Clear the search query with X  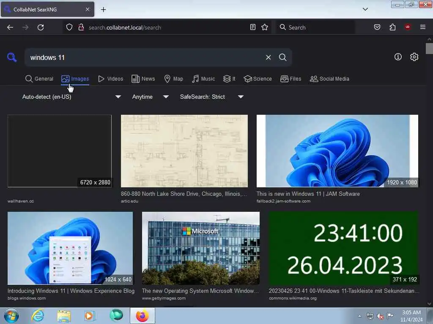(268, 57)
